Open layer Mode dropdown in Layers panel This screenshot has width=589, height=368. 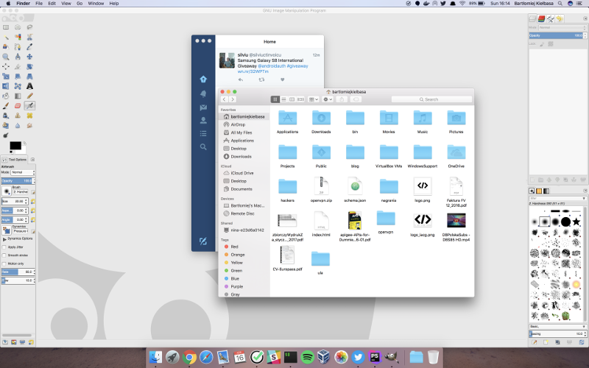562,28
